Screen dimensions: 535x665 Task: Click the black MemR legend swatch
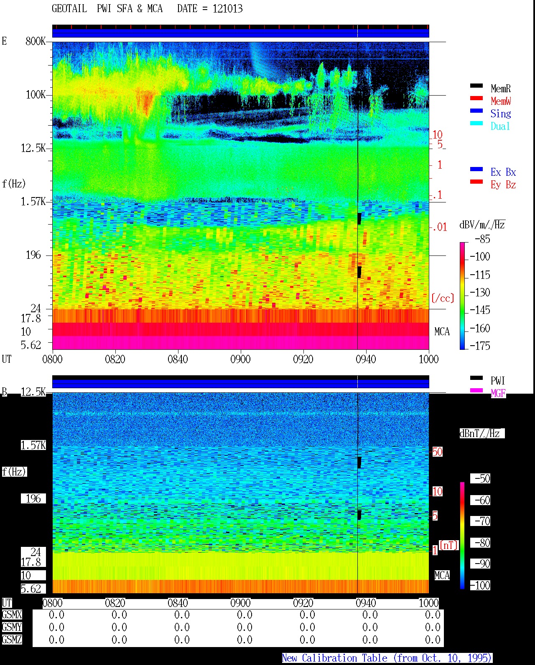click(476, 86)
